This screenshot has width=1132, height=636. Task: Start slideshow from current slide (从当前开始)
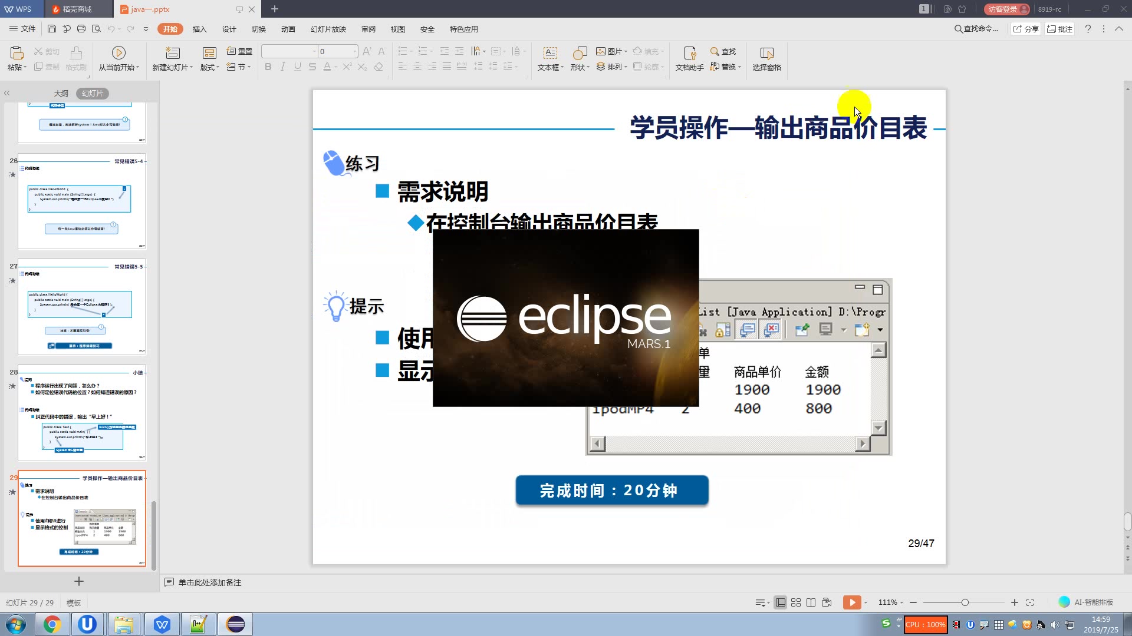[119, 58]
